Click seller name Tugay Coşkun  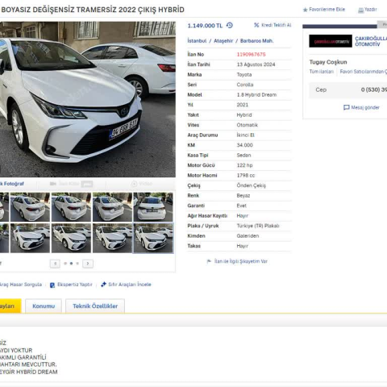tap(328, 62)
